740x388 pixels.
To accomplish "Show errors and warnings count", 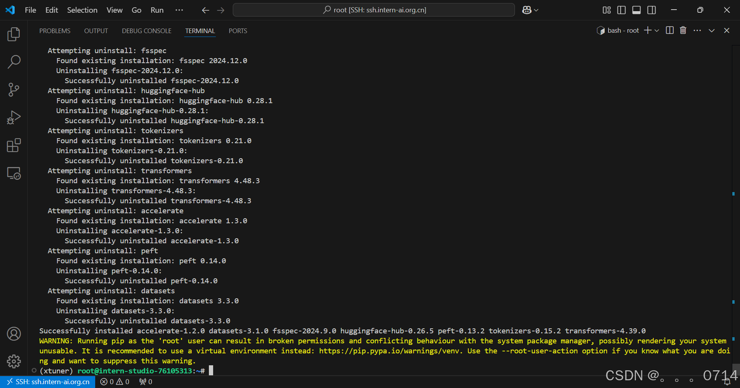I will [x=115, y=382].
